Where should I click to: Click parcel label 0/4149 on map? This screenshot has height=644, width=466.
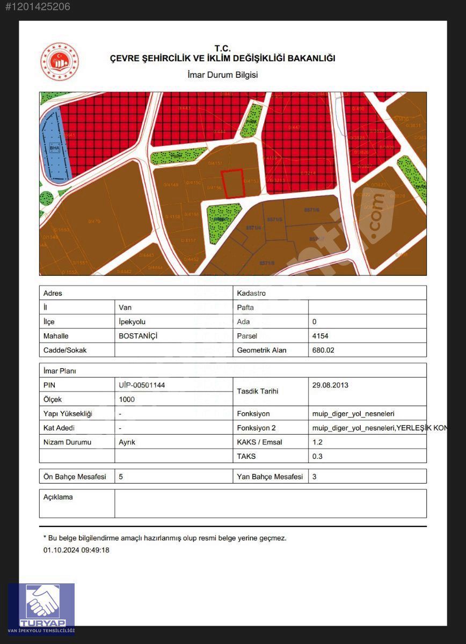coord(171,185)
